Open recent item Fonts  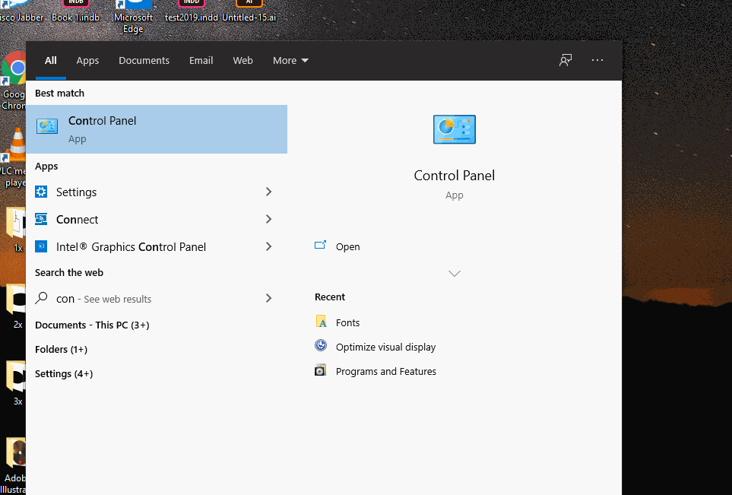click(x=348, y=322)
